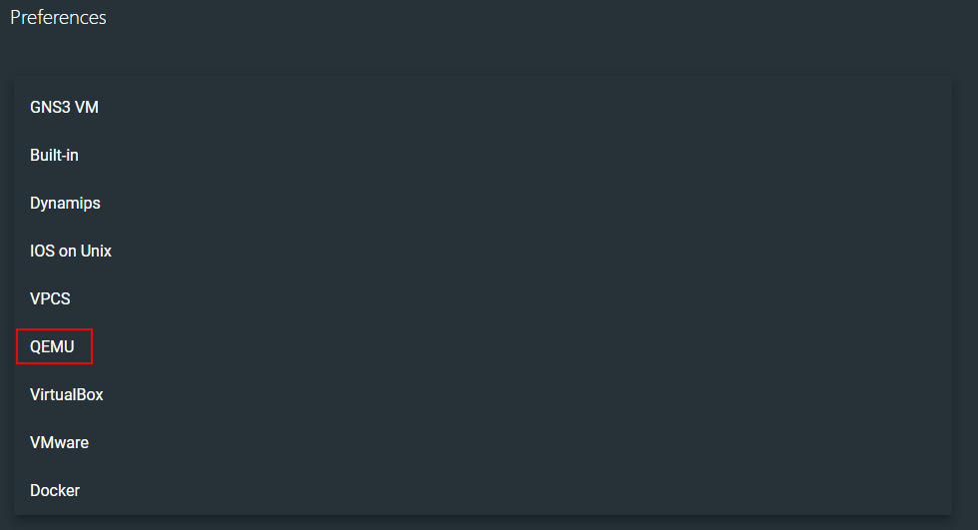Image resolution: width=978 pixels, height=530 pixels.
Task: Open Docker preferences
Action: click(x=55, y=491)
